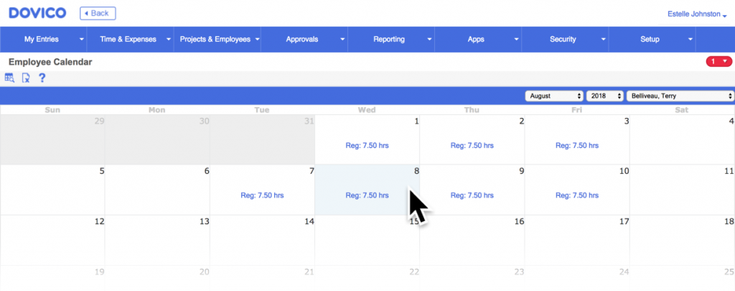
Task: Expand the Setup dropdown arrow
Action: pyautogui.click(x=690, y=40)
